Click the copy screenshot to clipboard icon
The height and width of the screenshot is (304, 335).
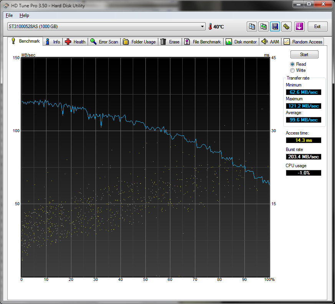264,27
